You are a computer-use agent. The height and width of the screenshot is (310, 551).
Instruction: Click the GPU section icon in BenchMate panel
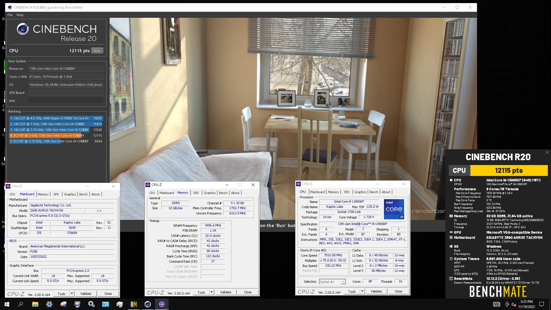(451, 232)
